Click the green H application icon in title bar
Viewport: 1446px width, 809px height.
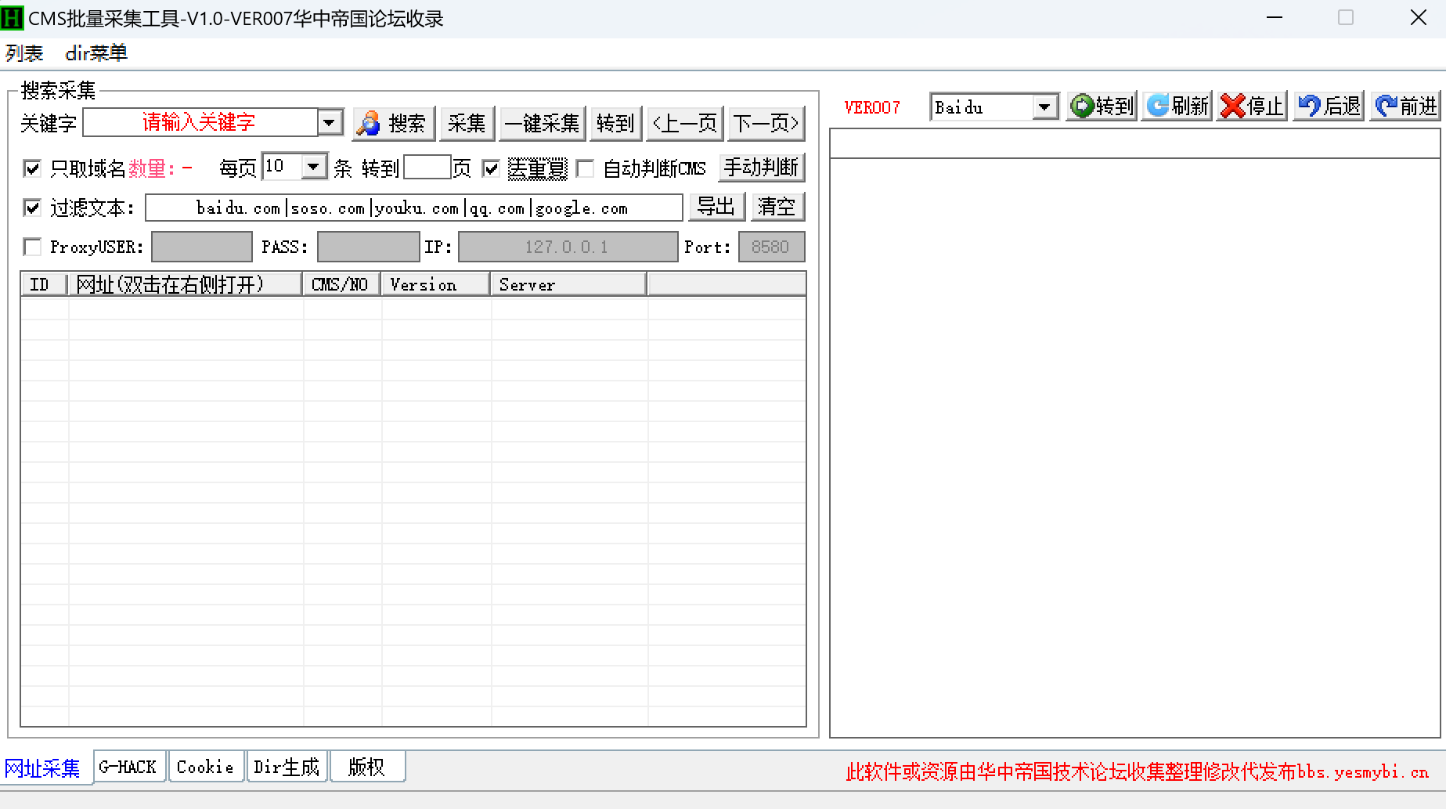point(13,18)
